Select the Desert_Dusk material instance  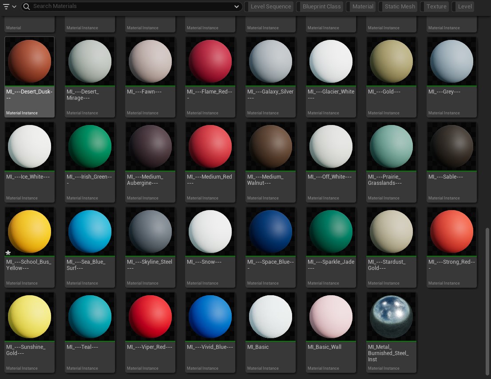(x=29, y=61)
